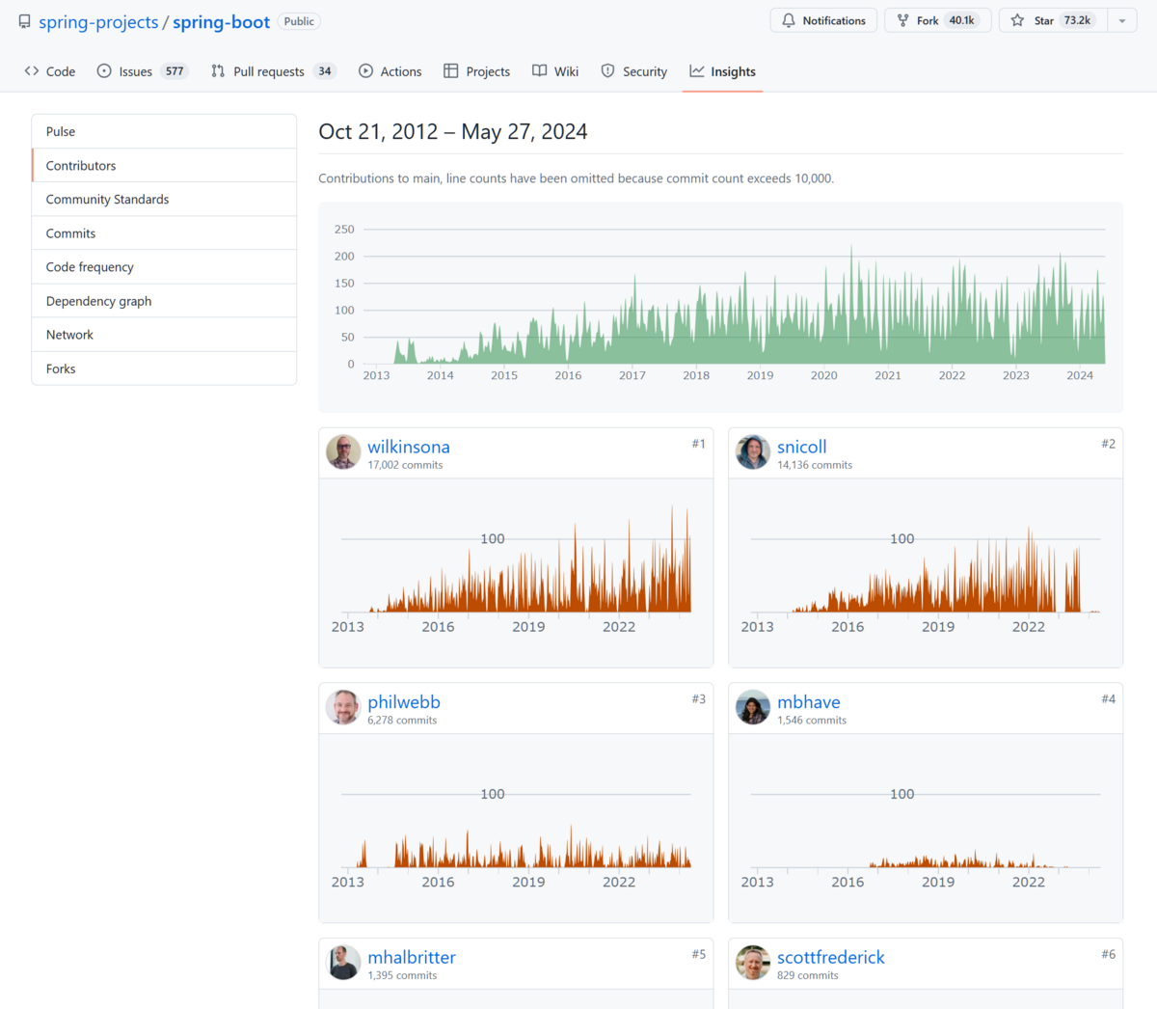Open Community Standards in the sidebar
The image size is (1157, 1009).
point(164,199)
